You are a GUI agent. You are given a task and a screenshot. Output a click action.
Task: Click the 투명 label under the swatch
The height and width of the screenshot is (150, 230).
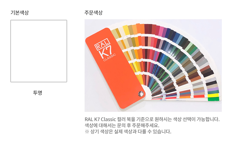pos(38,93)
